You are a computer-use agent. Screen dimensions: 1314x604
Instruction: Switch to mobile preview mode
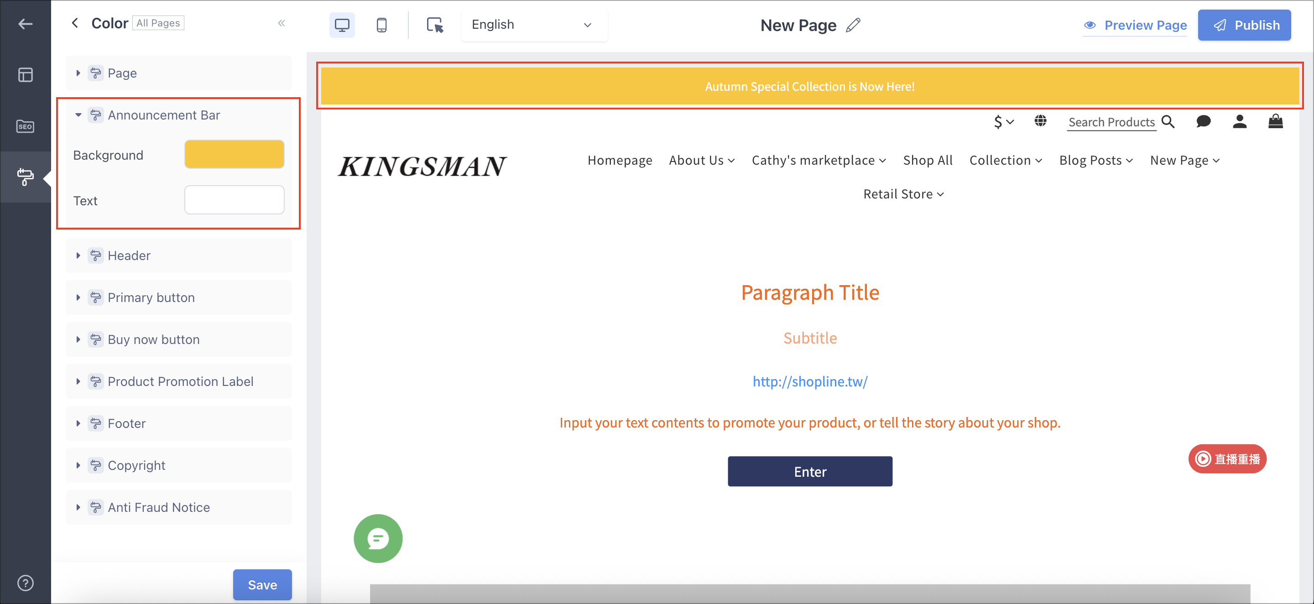[381, 25]
